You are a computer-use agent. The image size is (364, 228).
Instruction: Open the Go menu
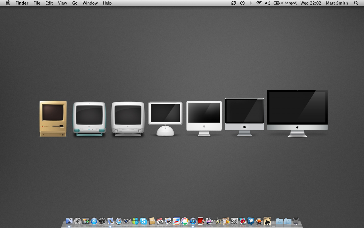coord(75,3)
